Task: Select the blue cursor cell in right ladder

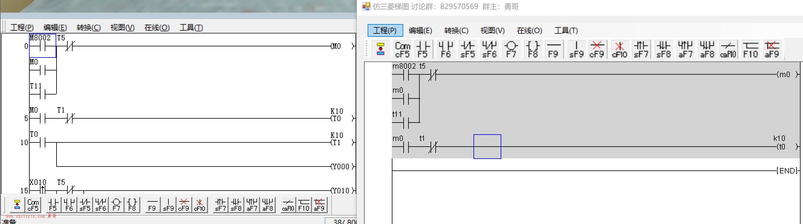Action: point(487,146)
